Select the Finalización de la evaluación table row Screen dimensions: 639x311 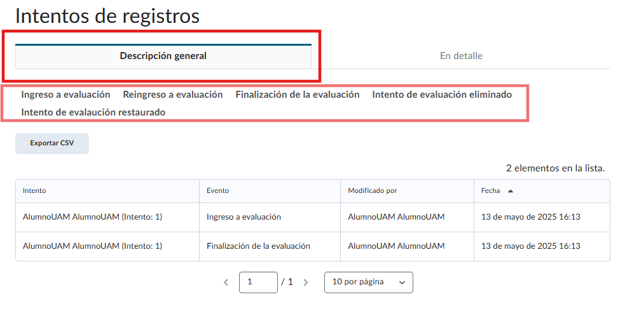(x=258, y=246)
